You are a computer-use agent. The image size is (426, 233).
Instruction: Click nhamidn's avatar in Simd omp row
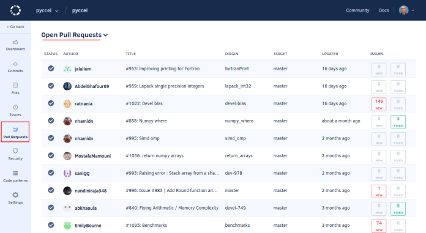point(67,138)
